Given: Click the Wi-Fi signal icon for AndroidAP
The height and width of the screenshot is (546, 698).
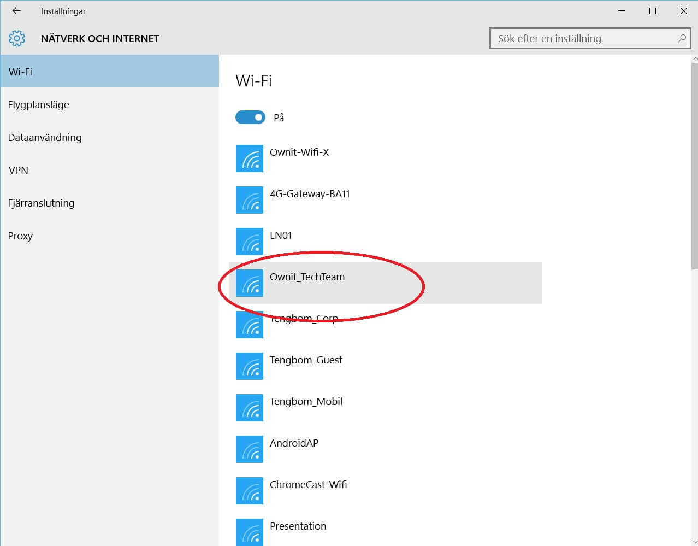Looking at the screenshot, I should [x=250, y=449].
